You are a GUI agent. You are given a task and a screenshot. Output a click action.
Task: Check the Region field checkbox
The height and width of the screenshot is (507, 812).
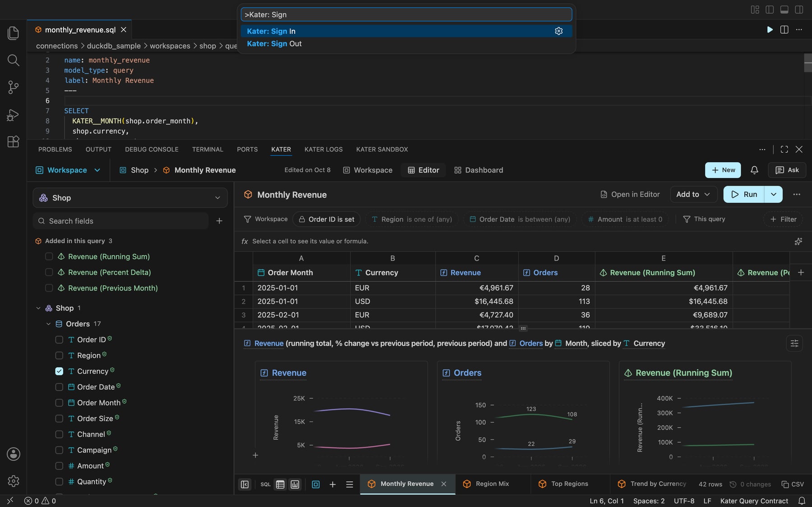(x=59, y=356)
